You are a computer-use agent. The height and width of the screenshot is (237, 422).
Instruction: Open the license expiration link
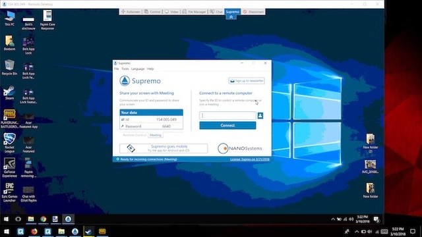coord(250,159)
